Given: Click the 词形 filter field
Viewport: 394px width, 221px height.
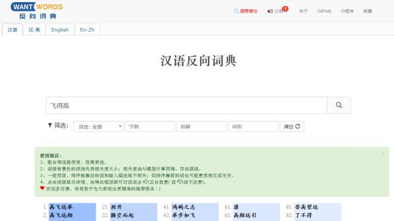Looking at the screenshot, I should click(253, 127).
